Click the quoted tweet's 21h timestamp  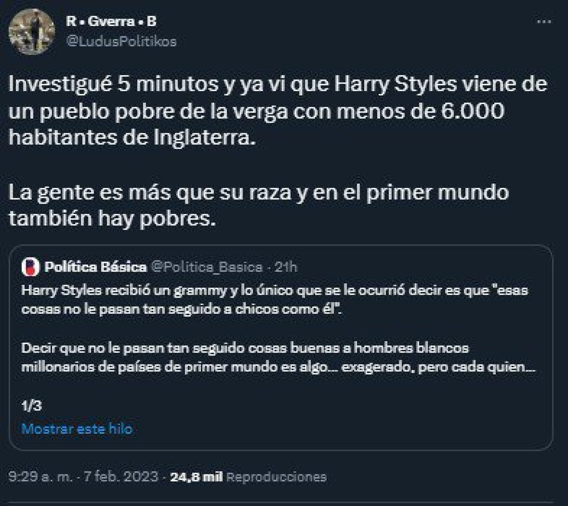tap(286, 267)
